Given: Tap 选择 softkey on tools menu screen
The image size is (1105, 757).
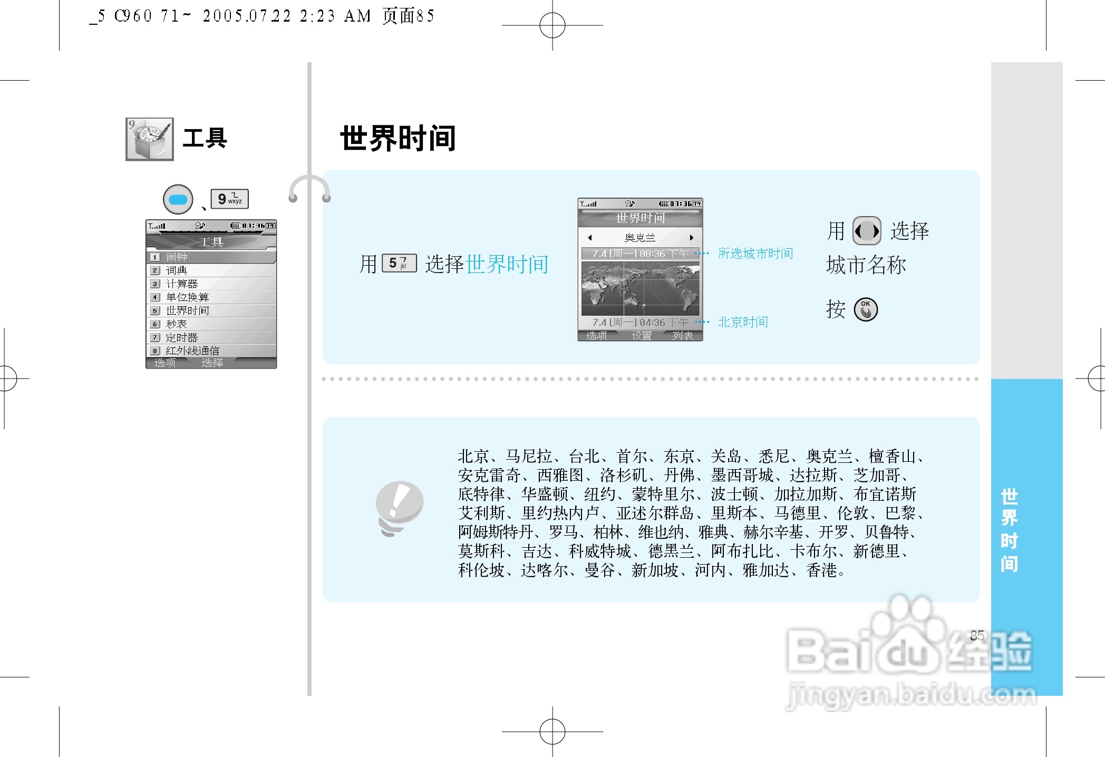Looking at the screenshot, I should pyautogui.click(x=212, y=363).
